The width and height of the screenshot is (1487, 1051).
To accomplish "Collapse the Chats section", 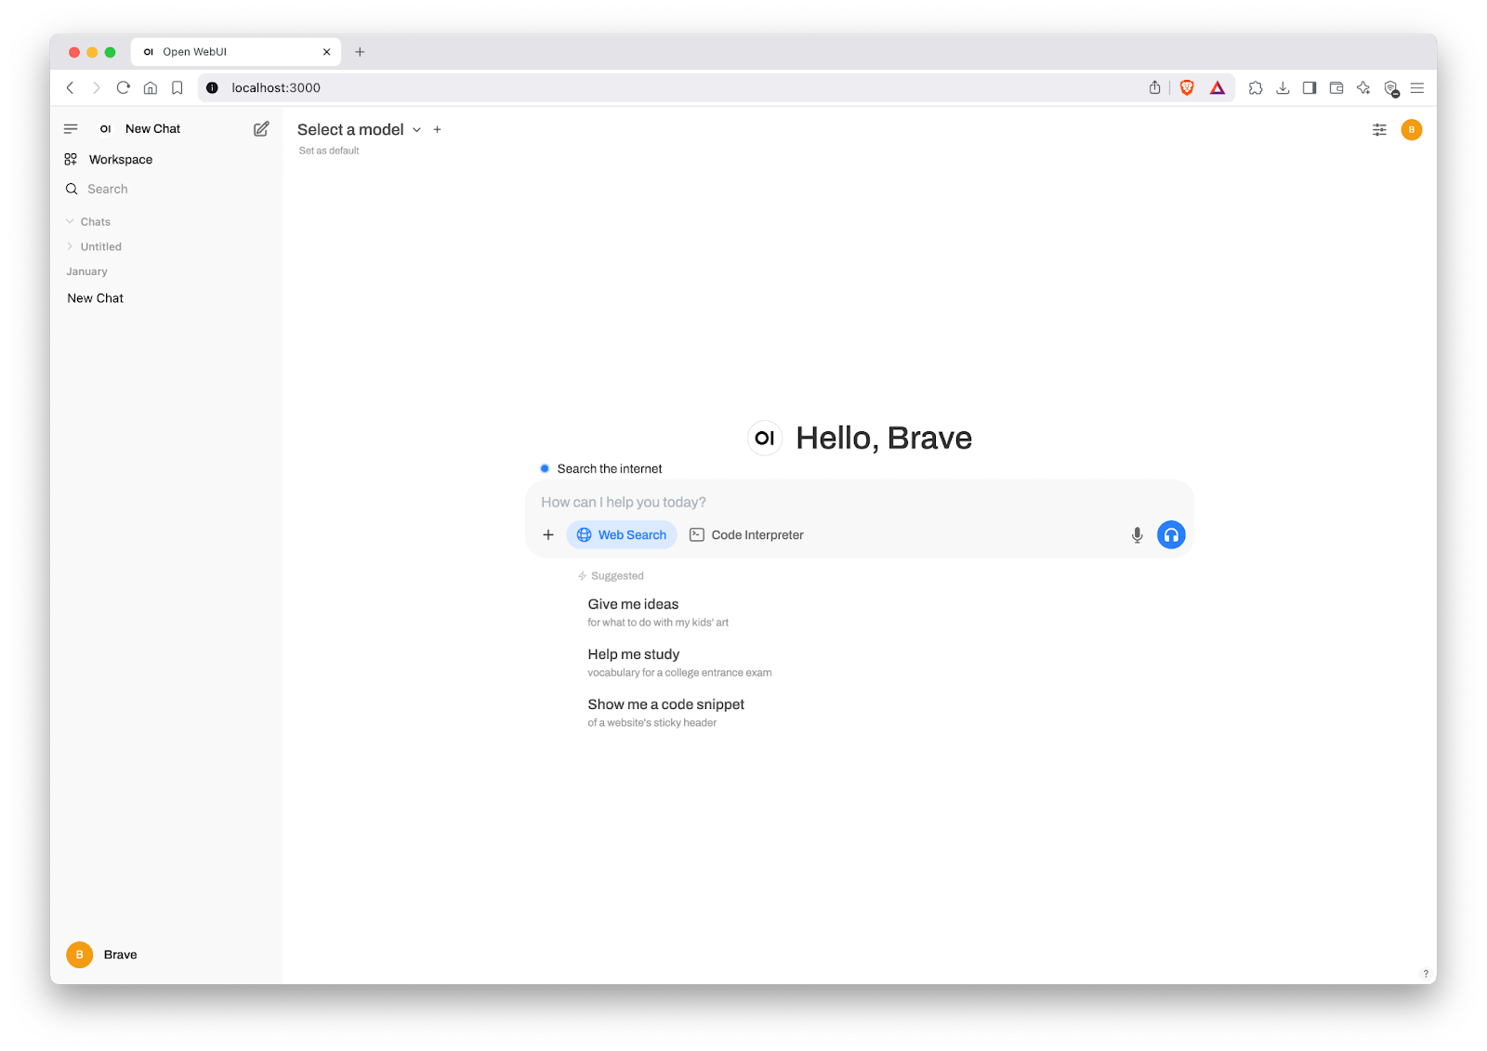I will (x=88, y=222).
